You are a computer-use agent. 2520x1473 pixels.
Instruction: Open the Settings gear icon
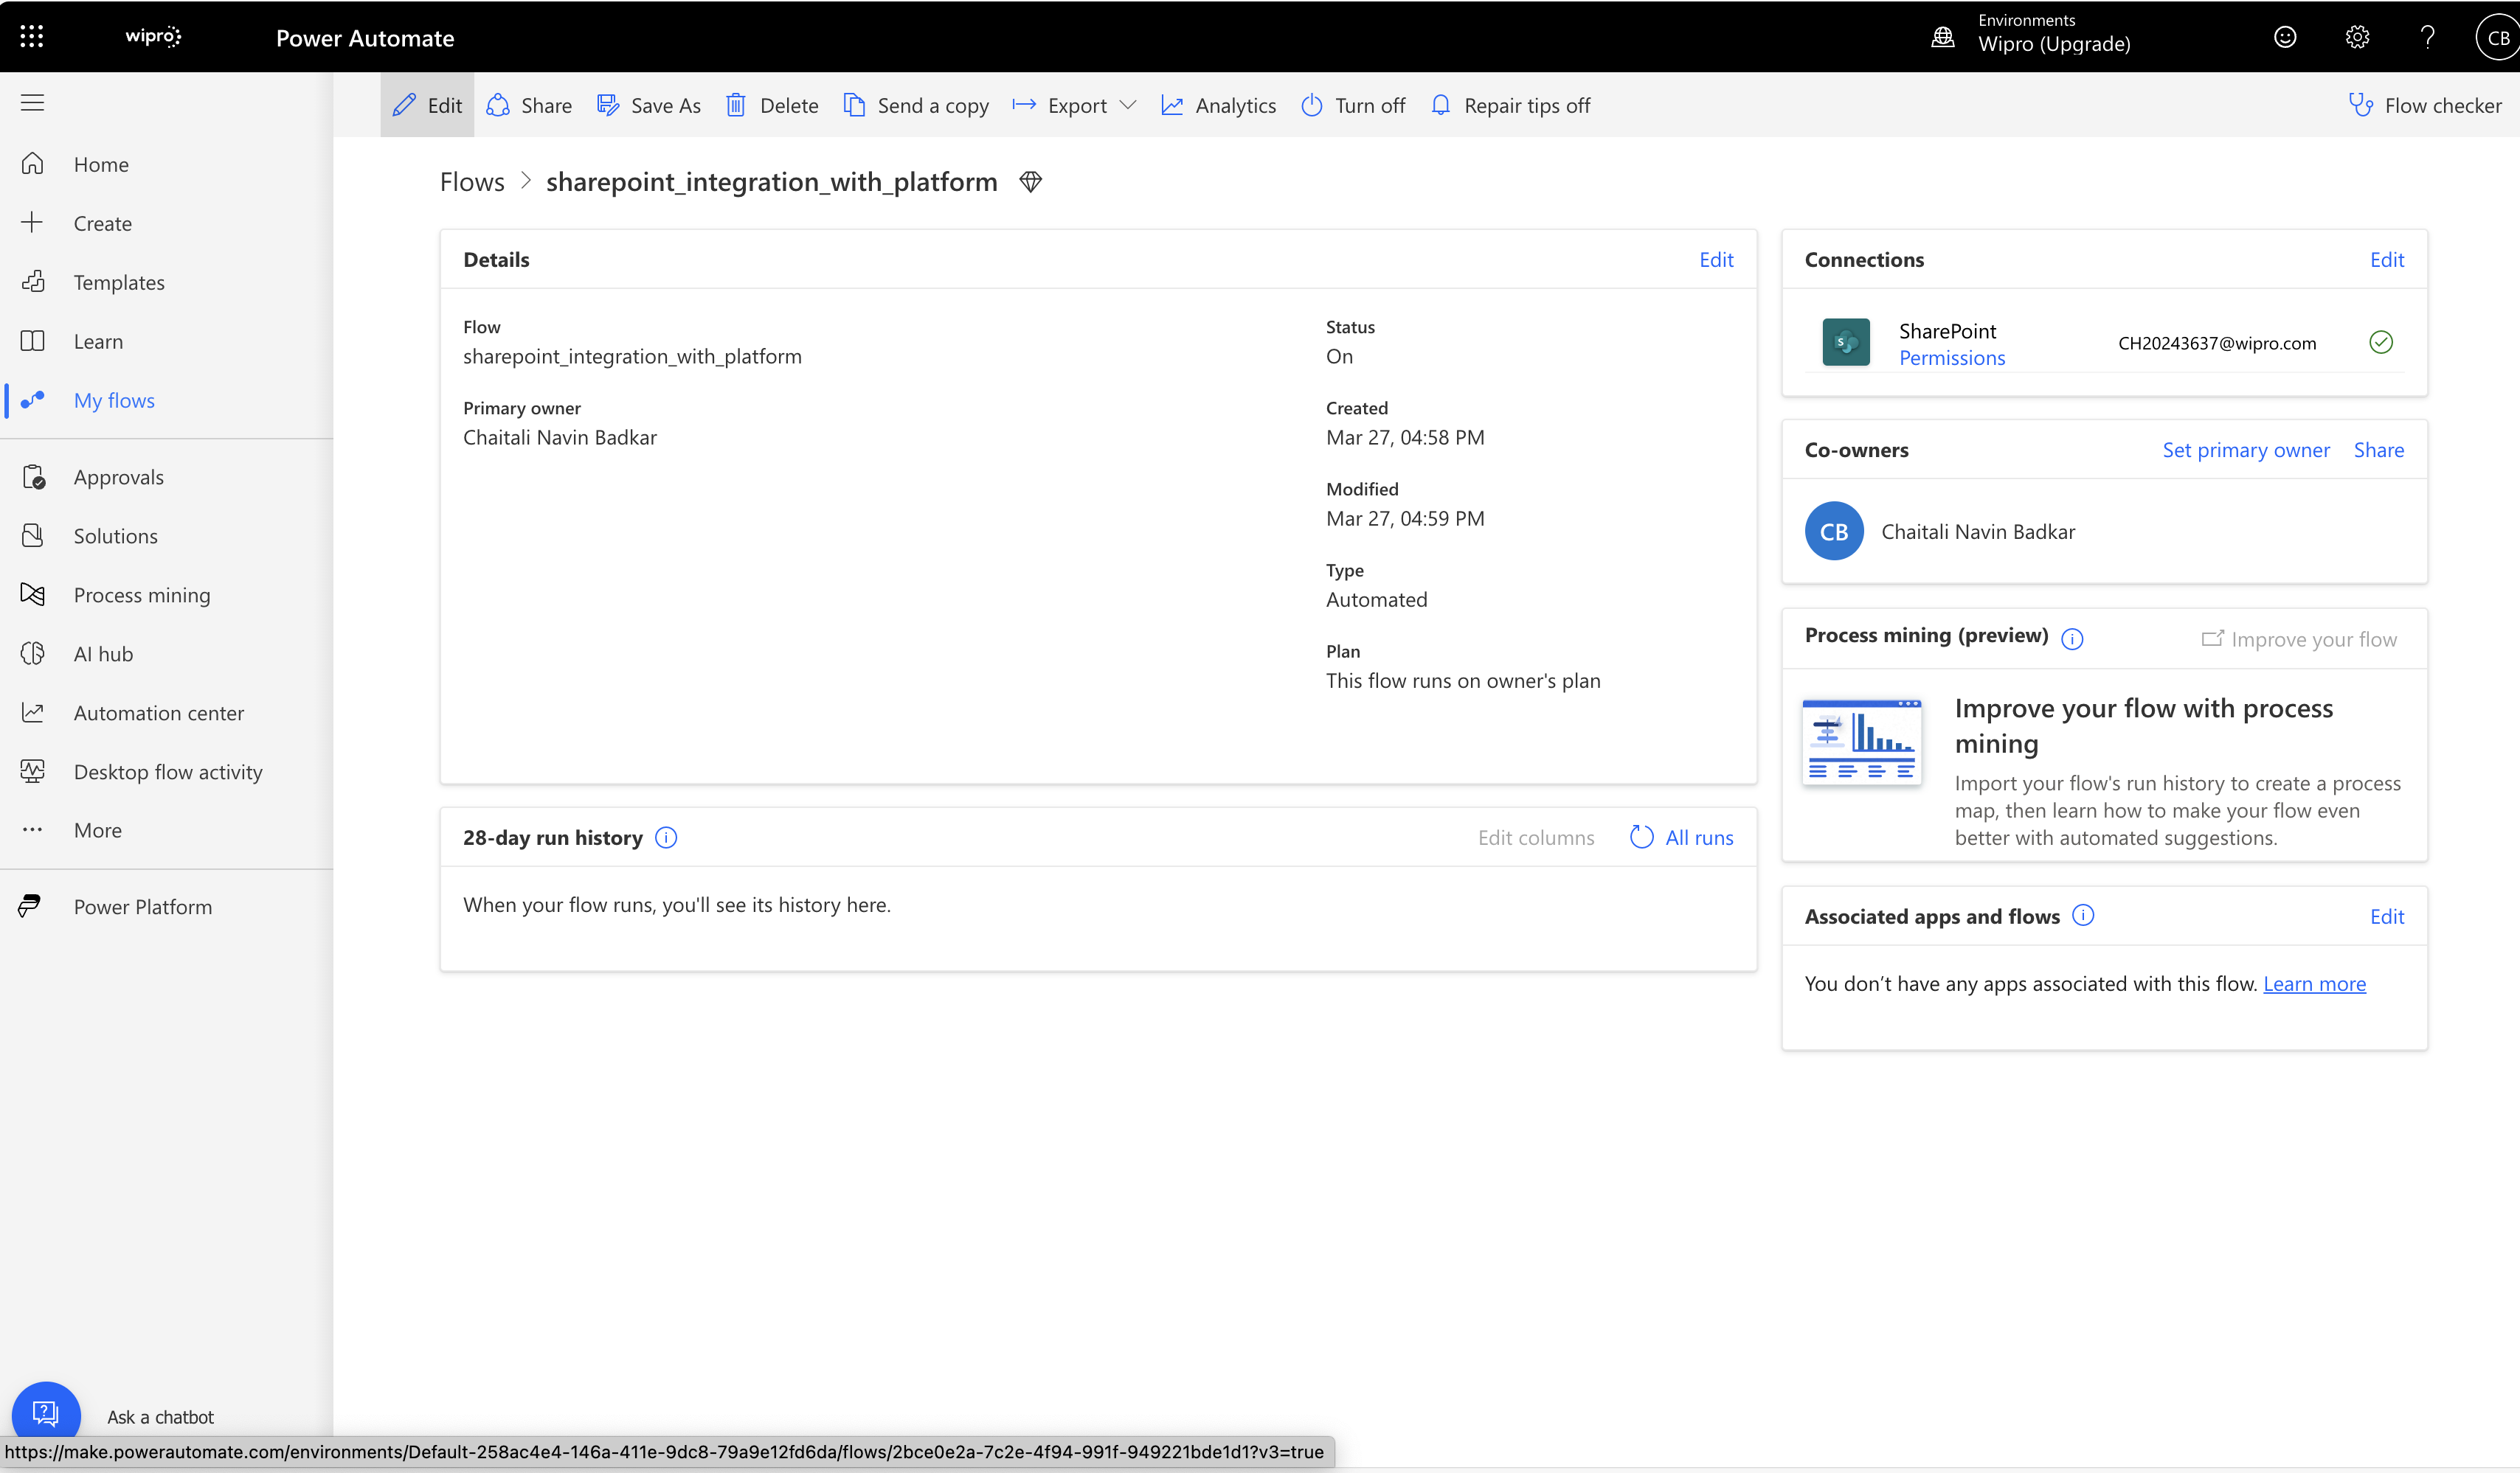coord(2357,37)
